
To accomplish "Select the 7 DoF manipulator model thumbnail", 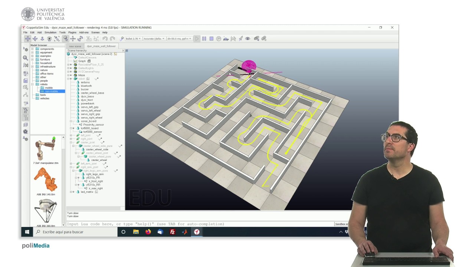I will coord(46,150).
